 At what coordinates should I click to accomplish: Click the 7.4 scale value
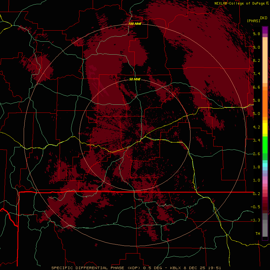point(256,74)
